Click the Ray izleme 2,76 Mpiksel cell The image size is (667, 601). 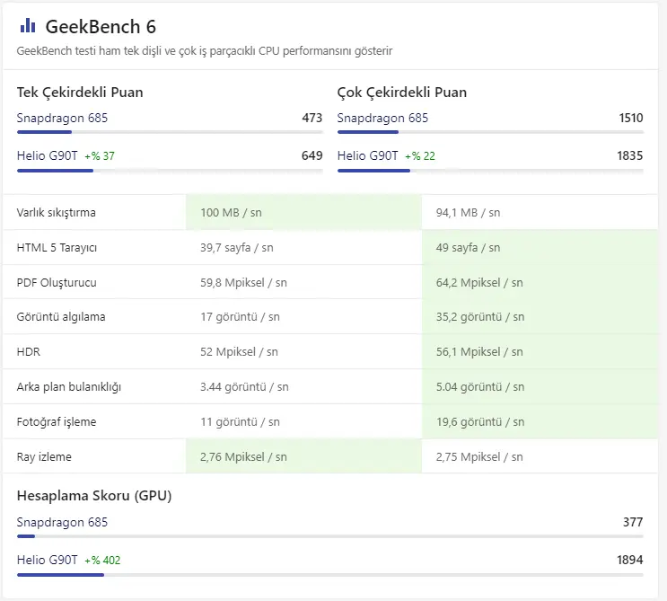[303, 456]
